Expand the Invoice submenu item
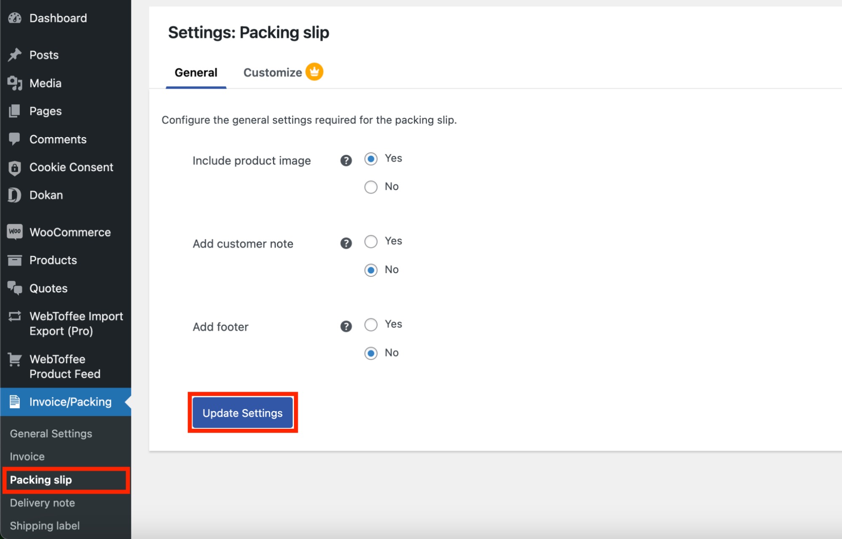The image size is (842, 539). [28, 456]
